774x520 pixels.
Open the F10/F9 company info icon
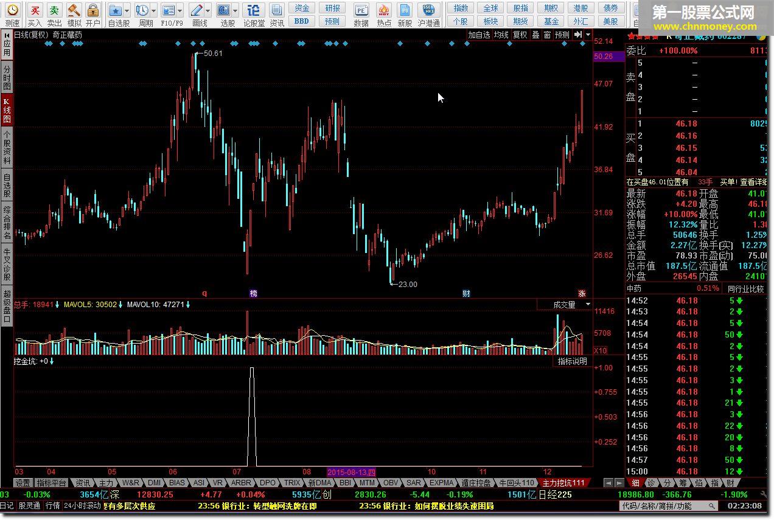168,10
